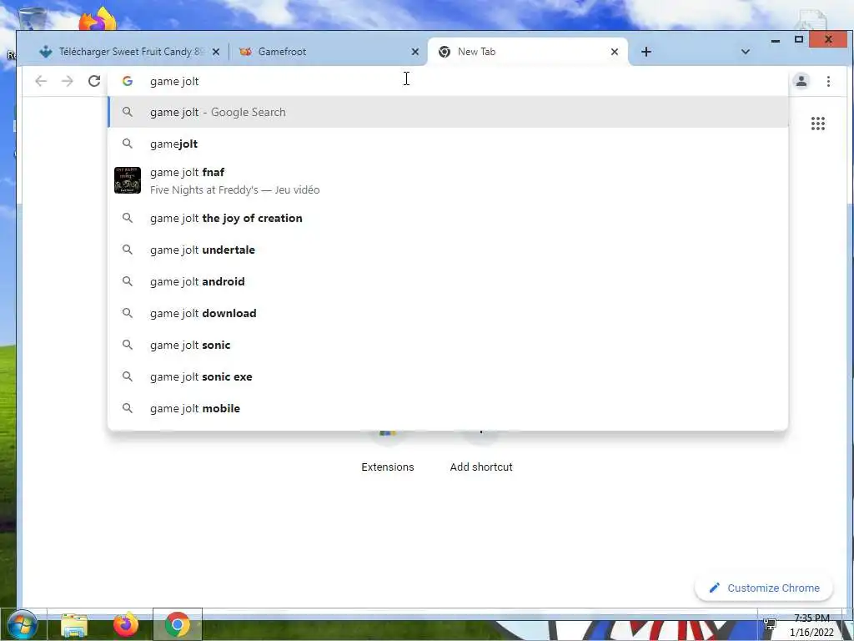Close the Chrome window with the red X
The image size is (854, 641).
[x=828, y=39]
